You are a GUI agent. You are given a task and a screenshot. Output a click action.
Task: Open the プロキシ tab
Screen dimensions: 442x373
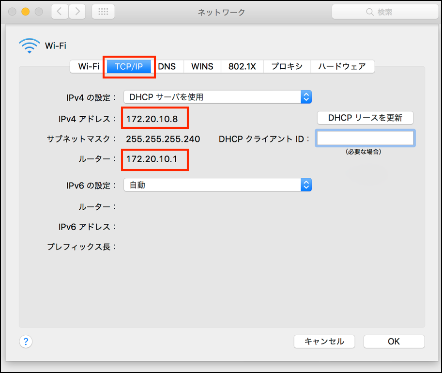287,66
